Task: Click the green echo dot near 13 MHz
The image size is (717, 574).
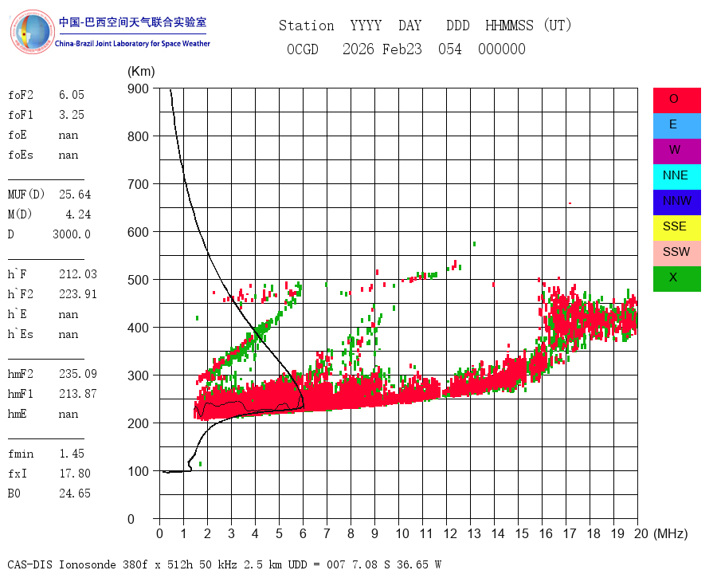Action: (474, 244)
